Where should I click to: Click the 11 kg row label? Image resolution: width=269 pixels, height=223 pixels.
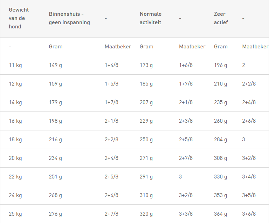point(15,65)
